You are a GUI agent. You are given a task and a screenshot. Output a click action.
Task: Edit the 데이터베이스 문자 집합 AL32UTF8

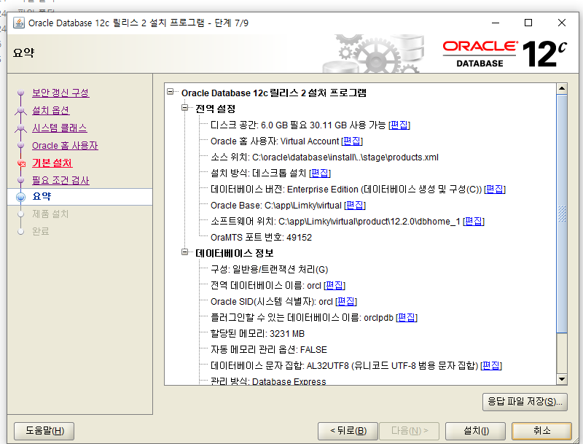click(491, 365)
